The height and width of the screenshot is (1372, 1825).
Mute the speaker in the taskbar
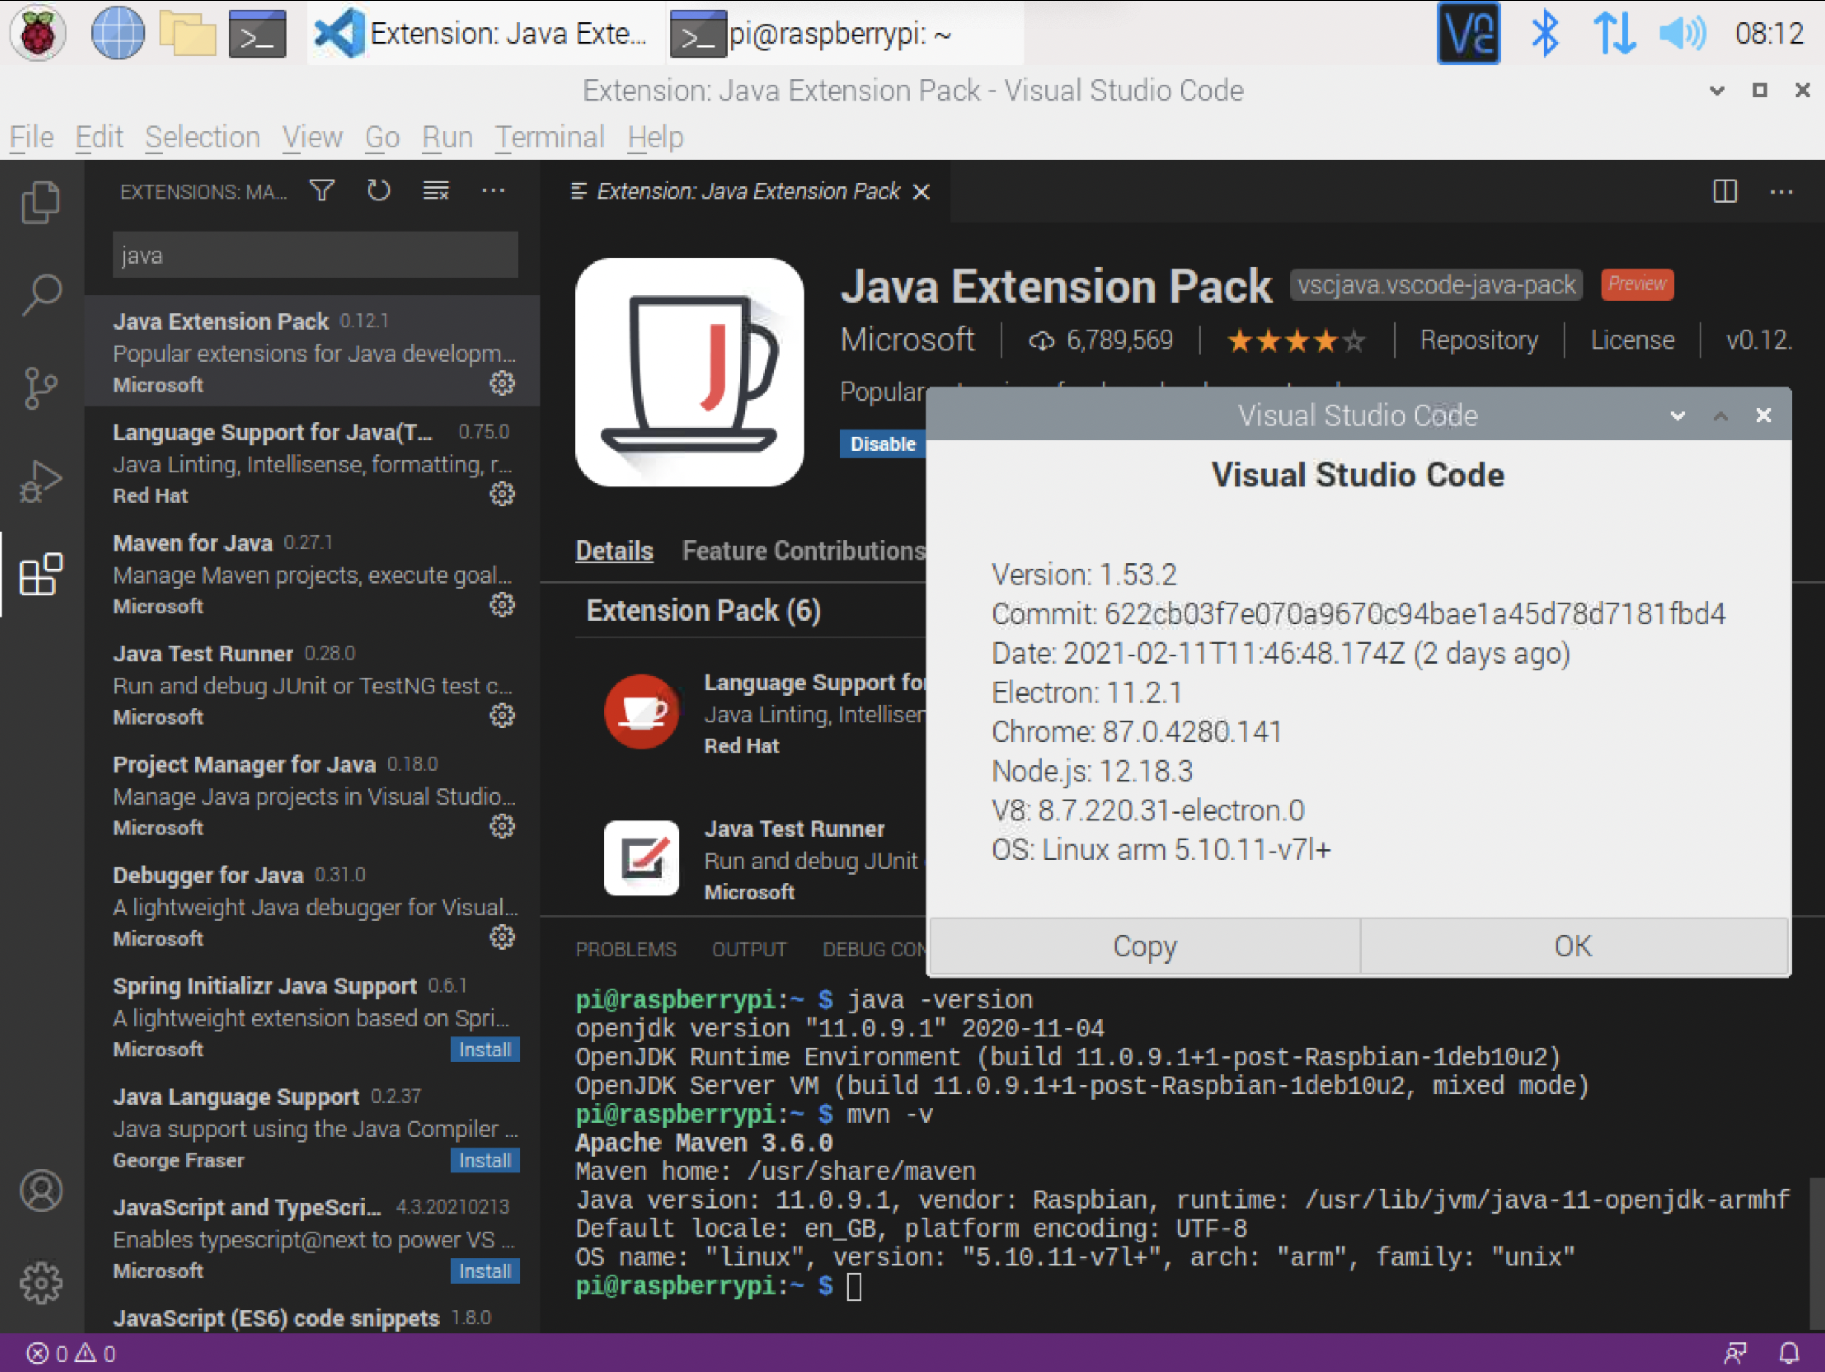tap(1683, 33)
